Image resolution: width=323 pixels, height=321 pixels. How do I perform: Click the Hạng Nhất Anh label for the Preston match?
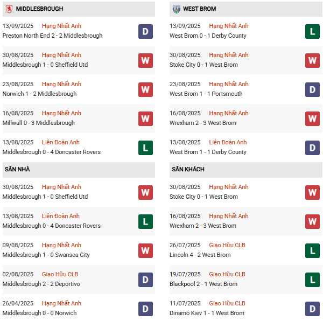pos(61,26)
